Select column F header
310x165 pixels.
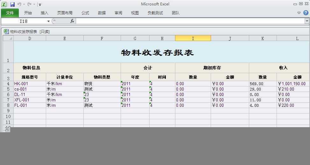pos(102,38)
